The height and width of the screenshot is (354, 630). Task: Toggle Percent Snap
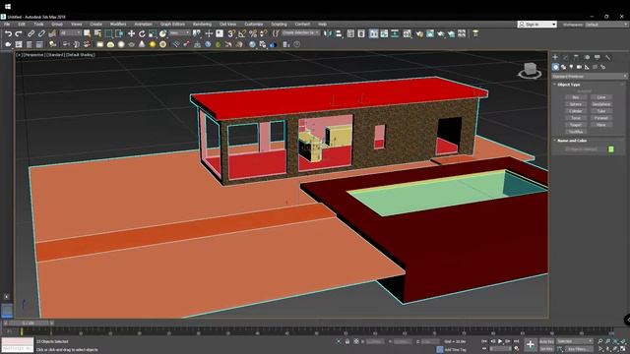coord(253,34)
